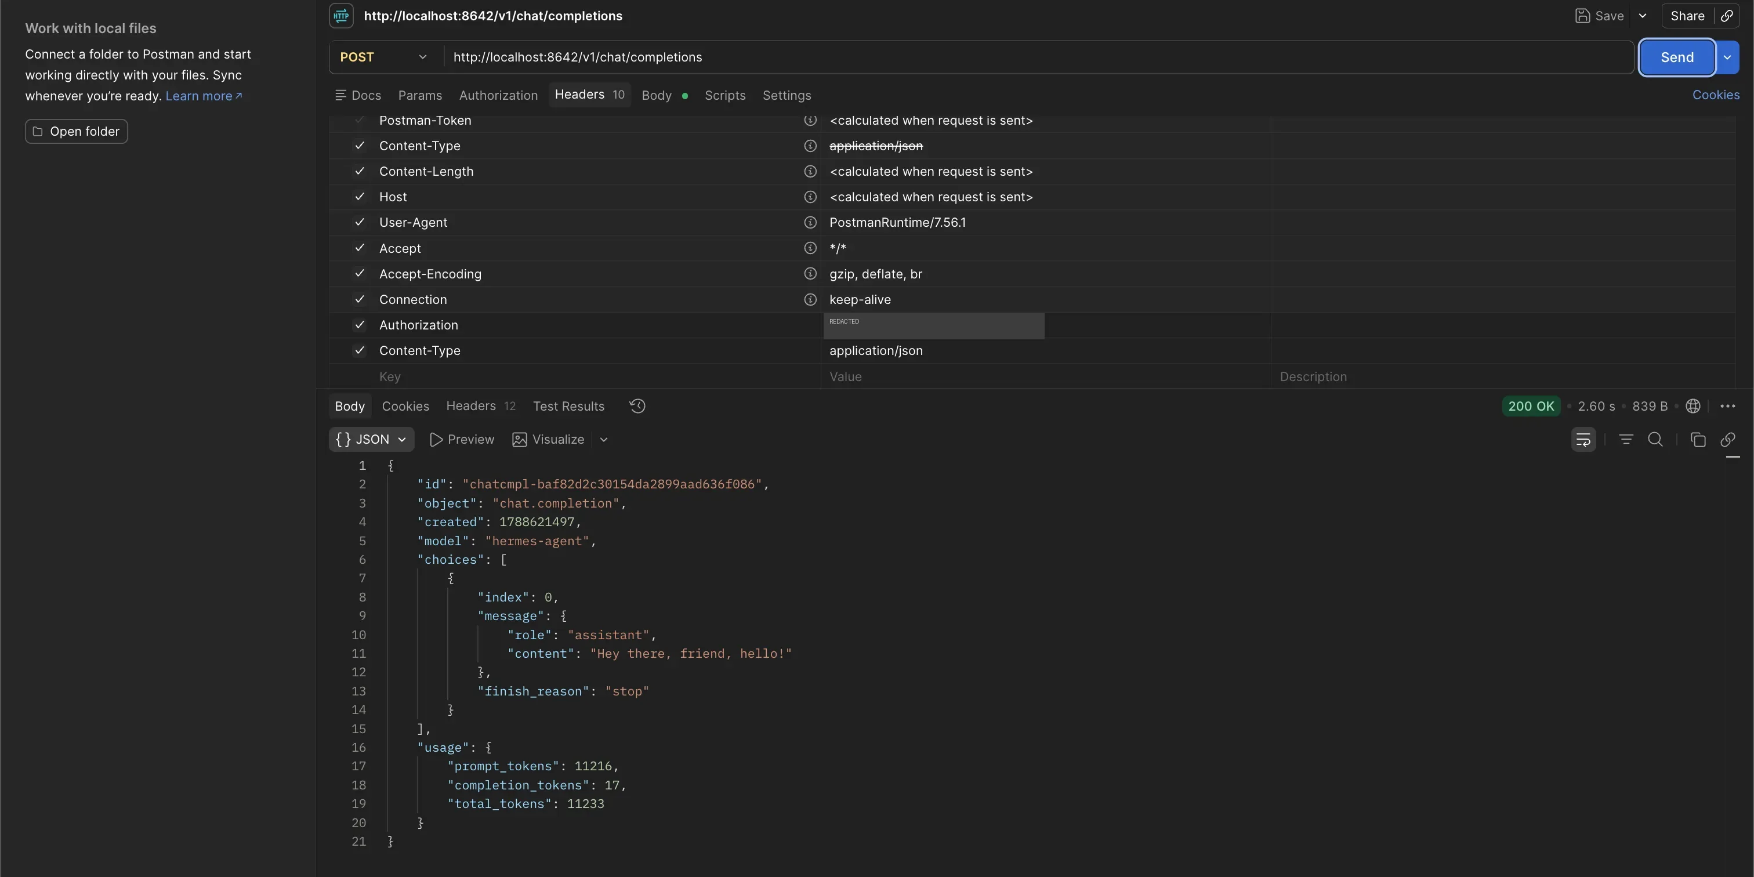Click info icon for Postman-Token header

click(810, 121)
